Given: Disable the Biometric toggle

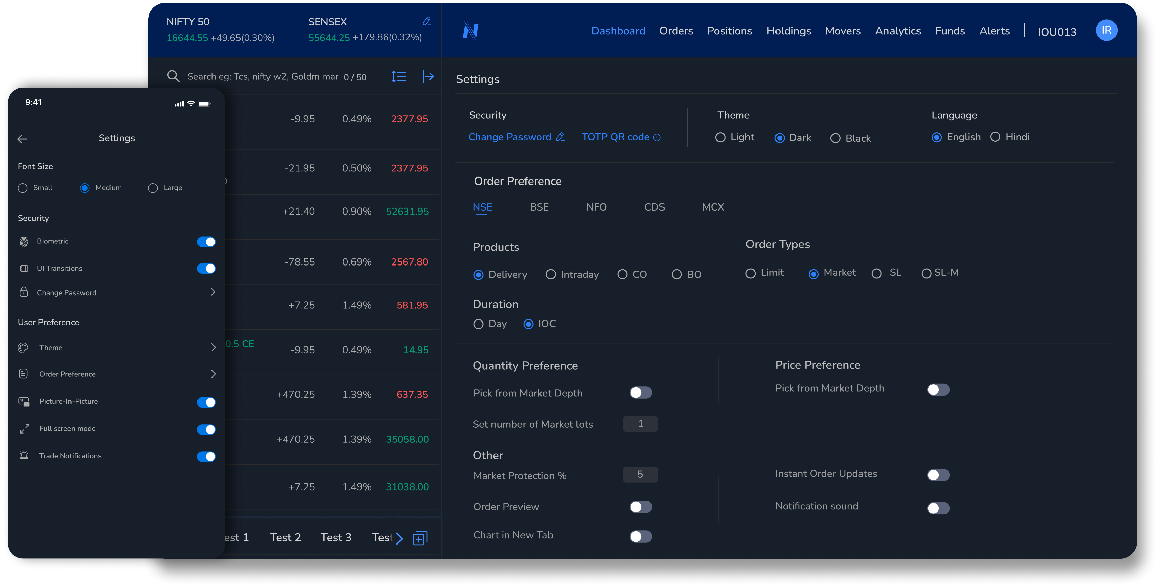Looking at the screenshot, I should [206, 242].
